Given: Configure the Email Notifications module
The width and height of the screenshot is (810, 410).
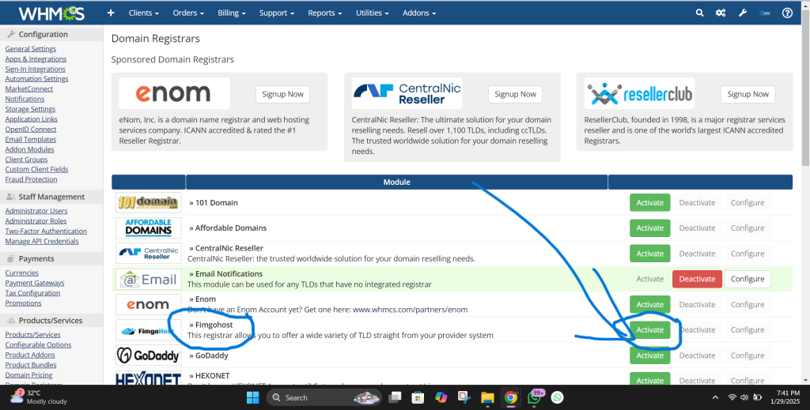Looking at the screenshot, I should tap(748, 279).
